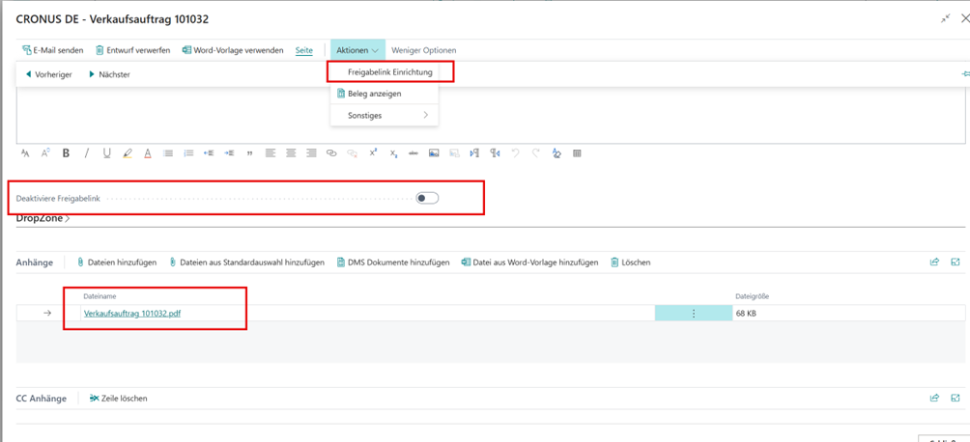Open the Aktionen dropdown menu

click(357, 50)
